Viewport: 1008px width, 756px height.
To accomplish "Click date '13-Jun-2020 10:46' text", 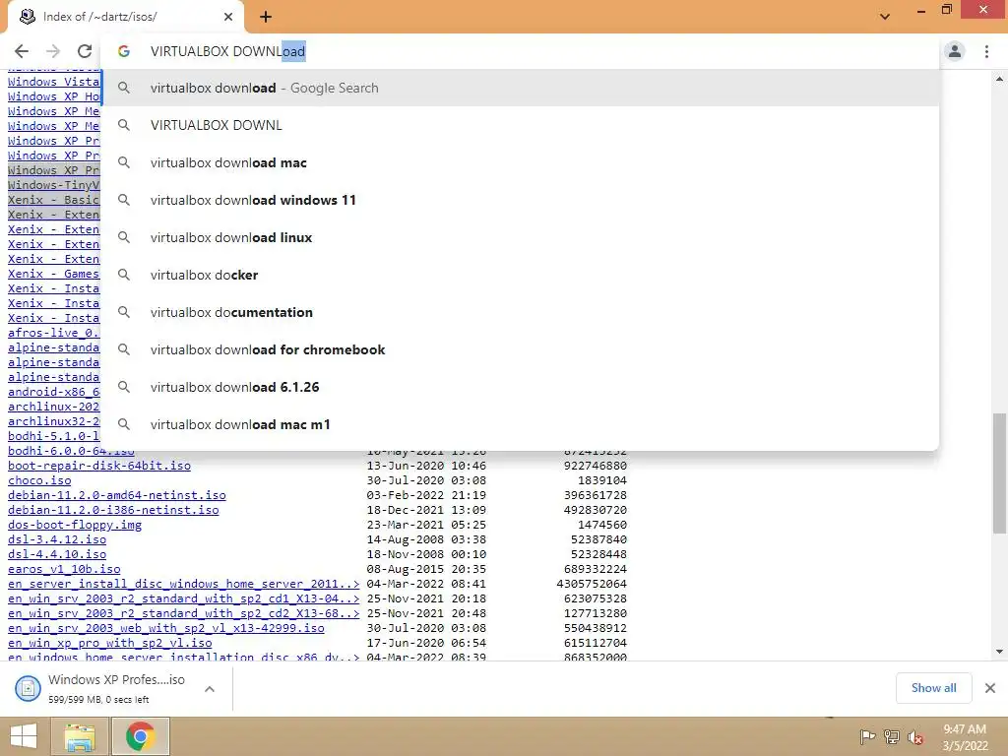I will point(426,466).
